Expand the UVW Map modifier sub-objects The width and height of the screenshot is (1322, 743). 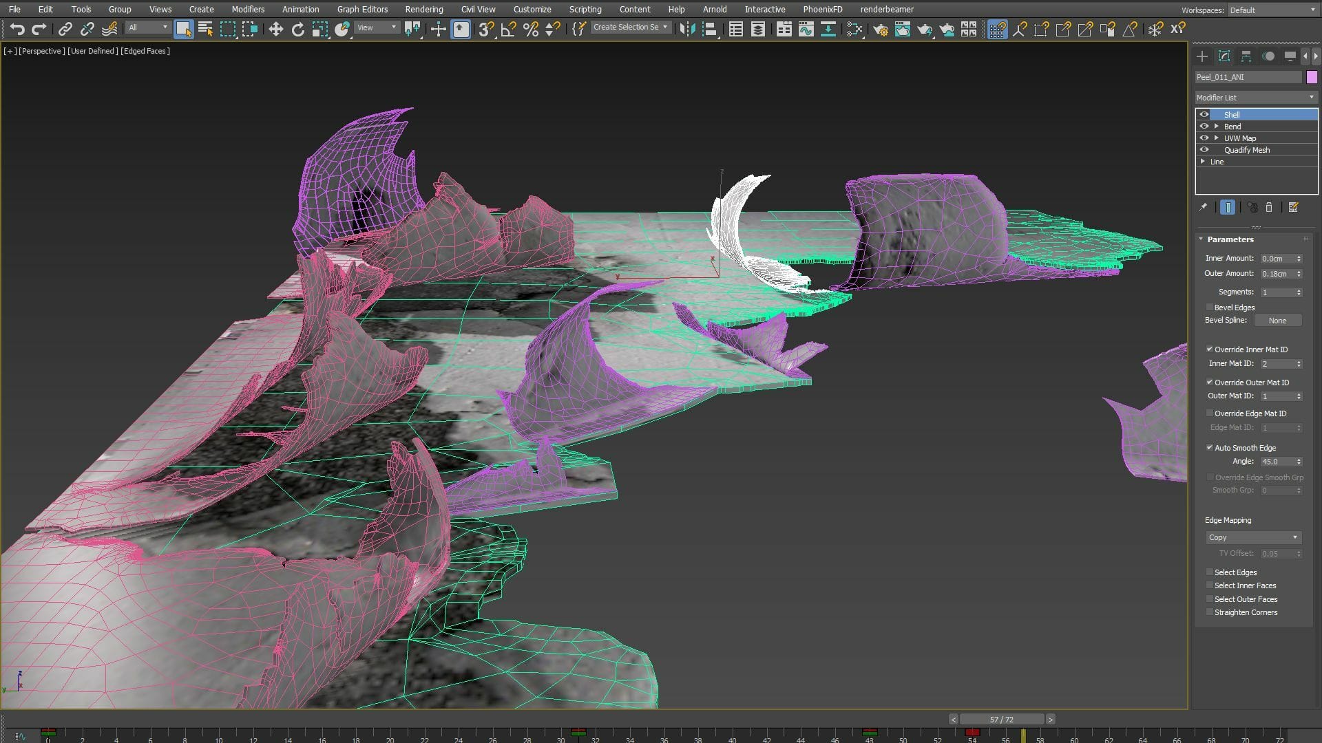tap(1217, 138)
